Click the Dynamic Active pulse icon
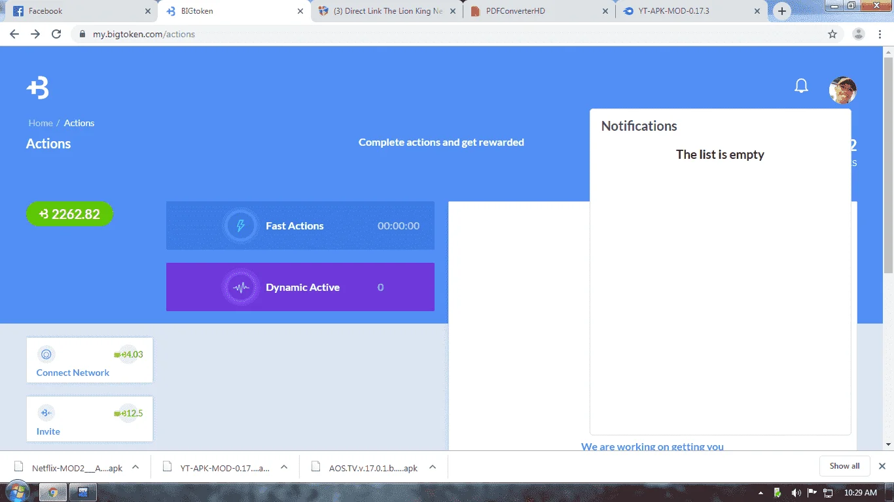Image resolution: width=894 pixels, height=502 pixels. tap(241, 287)
